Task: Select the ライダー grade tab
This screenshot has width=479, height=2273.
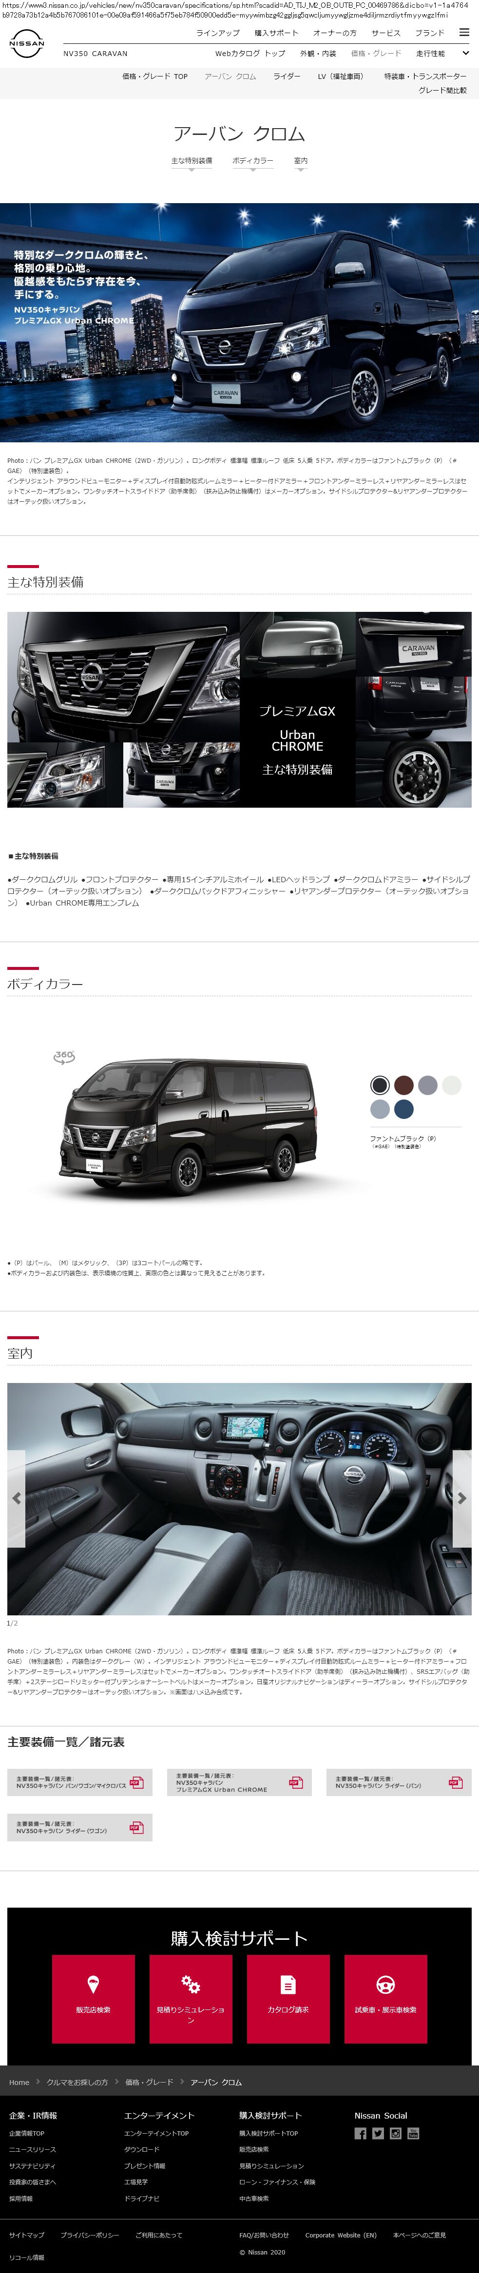Action: pyautogui.click(x=287, y=77)
